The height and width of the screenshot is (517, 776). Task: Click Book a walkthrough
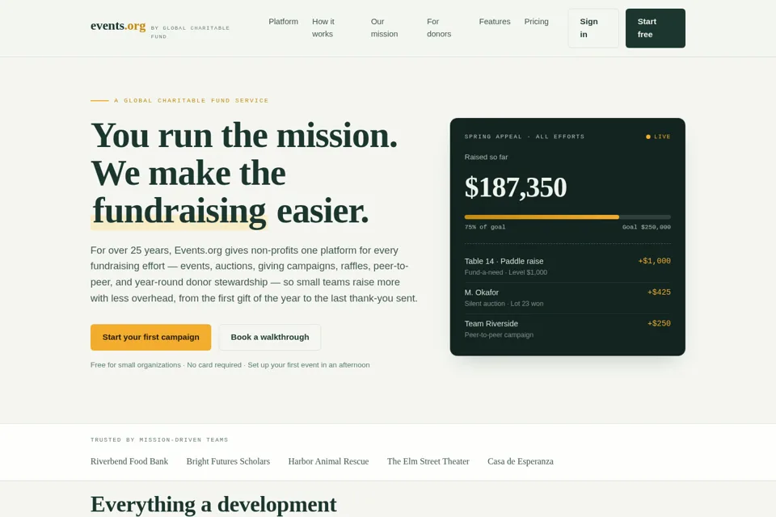[270, 338]
